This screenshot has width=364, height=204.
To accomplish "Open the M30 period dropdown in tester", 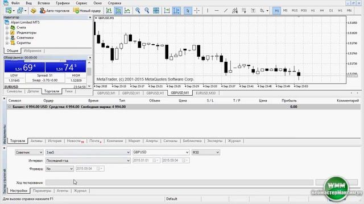I will point(206,152).
